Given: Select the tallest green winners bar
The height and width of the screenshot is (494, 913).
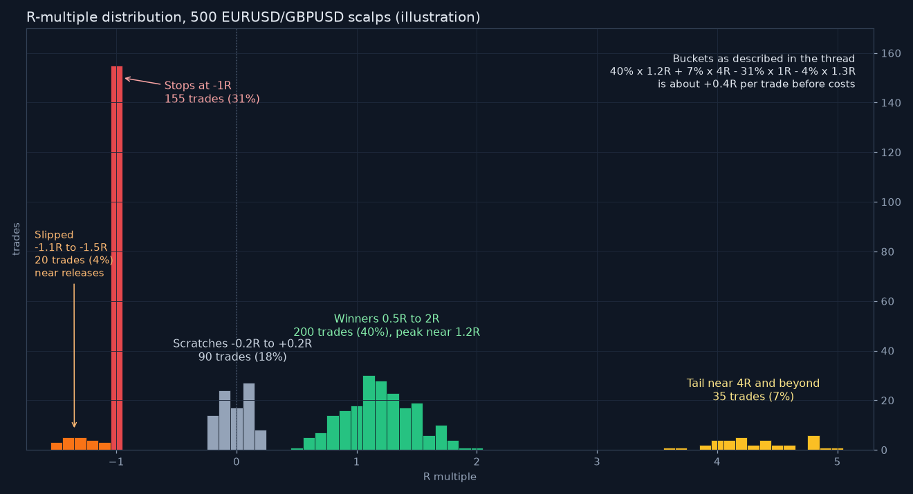Looking at the screenshot, I should [x=369, y=412].
